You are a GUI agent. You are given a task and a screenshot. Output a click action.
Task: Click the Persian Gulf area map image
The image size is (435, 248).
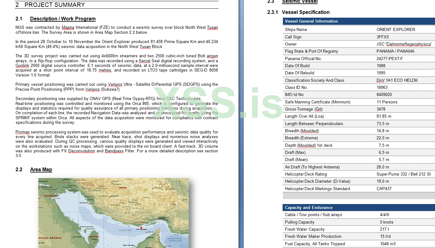pos(113,213)
